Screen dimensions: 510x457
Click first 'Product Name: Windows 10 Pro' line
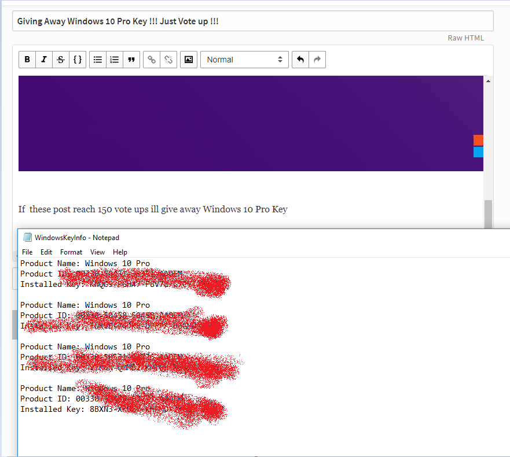[x=85, y=263]
